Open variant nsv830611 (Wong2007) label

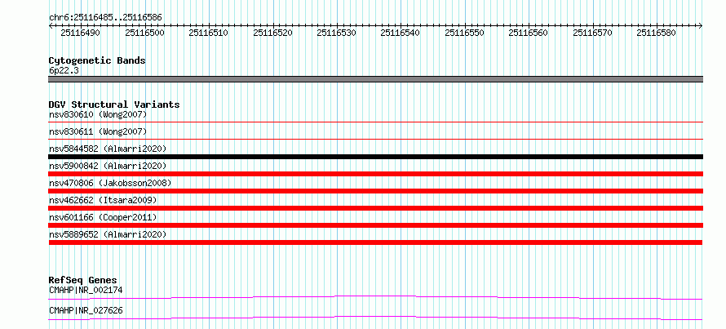pos(98,131)
